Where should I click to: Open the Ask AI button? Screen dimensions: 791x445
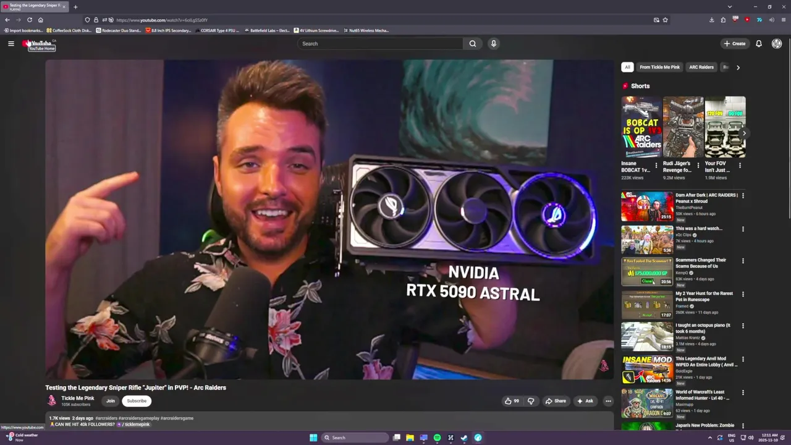[585, 401]
